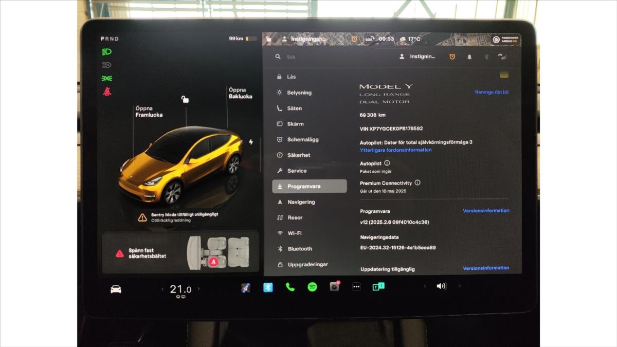Show info for Premium Connectivity via the info icon
617x347 pixels.
(x=418, y=182)
